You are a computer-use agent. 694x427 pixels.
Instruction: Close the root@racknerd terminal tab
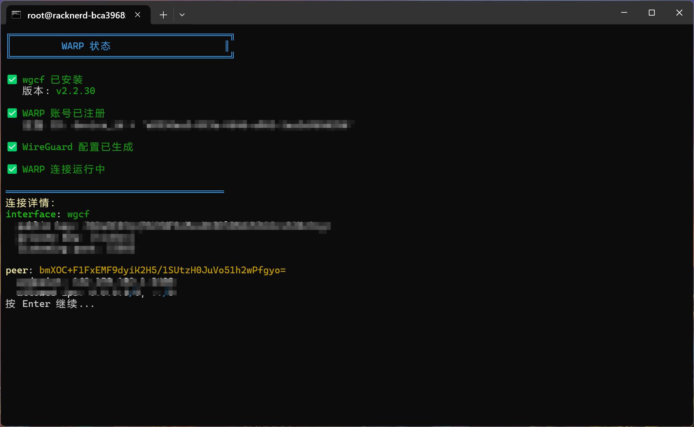(138, 15)
